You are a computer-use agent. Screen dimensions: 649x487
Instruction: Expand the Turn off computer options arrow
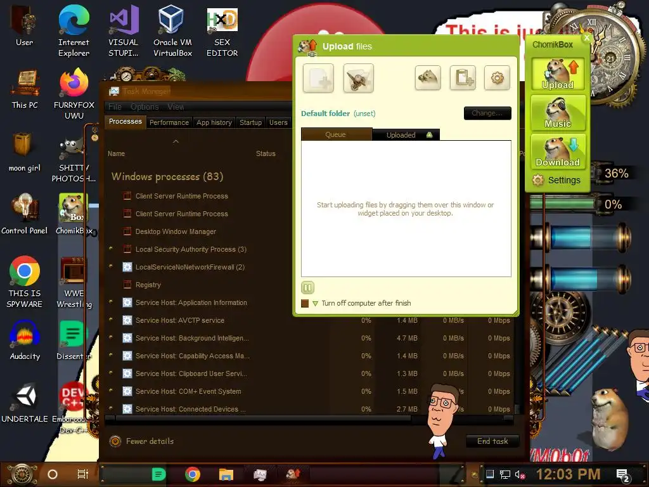[316, 304]
